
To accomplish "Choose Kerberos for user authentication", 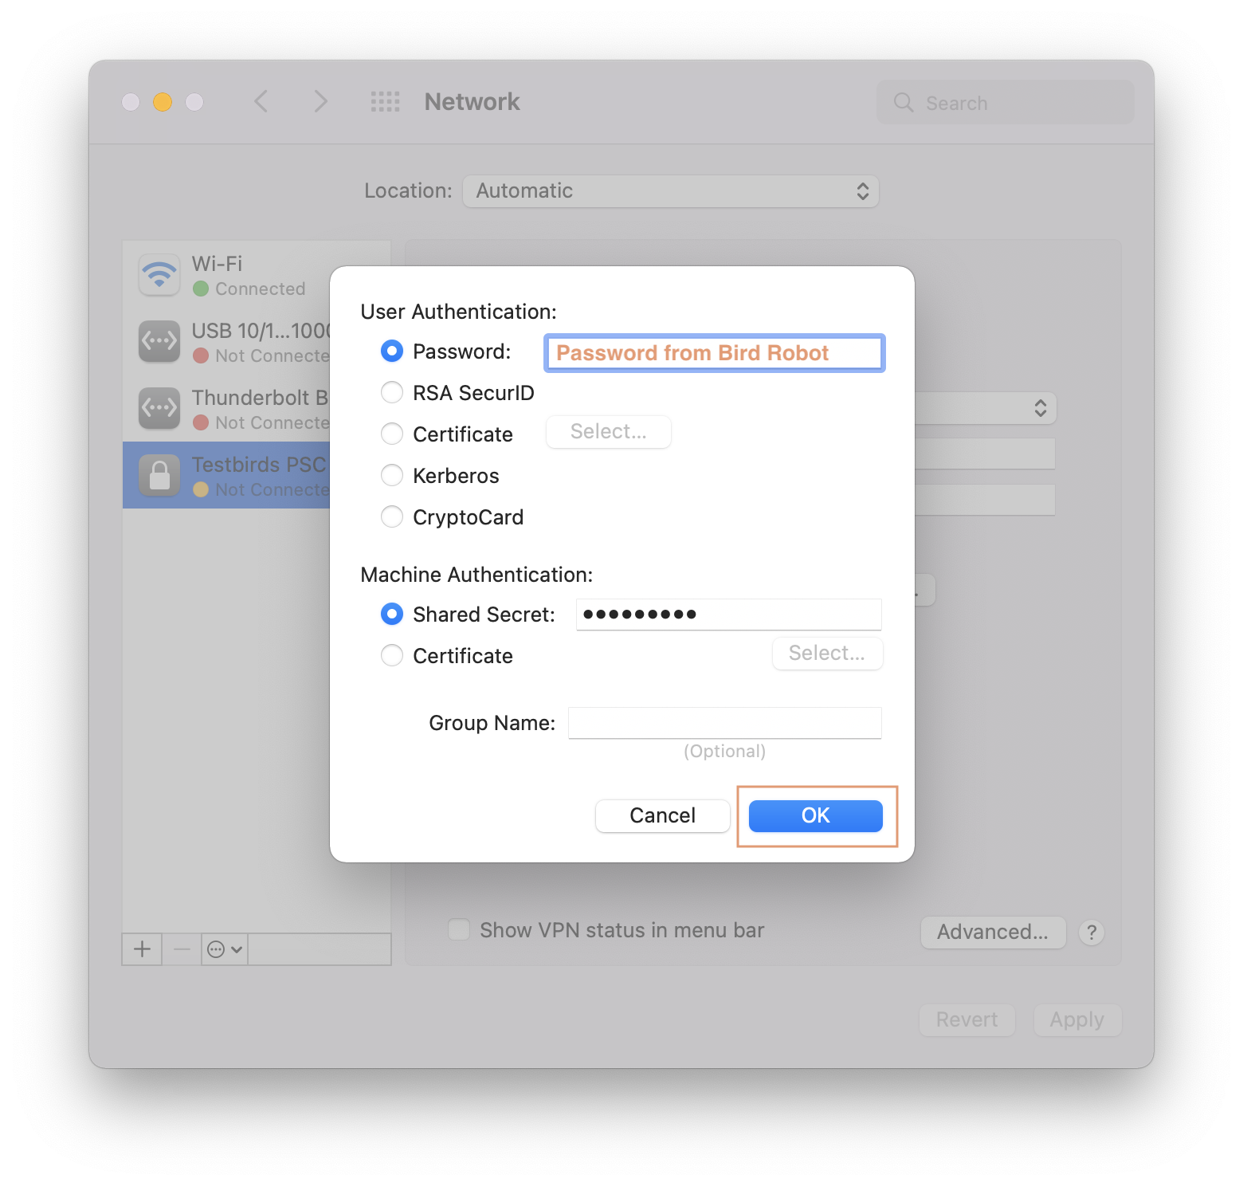I will point(392,475).
